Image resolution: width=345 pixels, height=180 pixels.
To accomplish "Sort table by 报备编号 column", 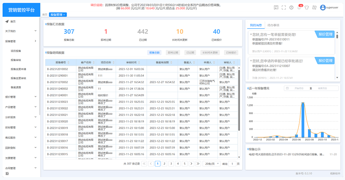I will click(x=68, y=63).
